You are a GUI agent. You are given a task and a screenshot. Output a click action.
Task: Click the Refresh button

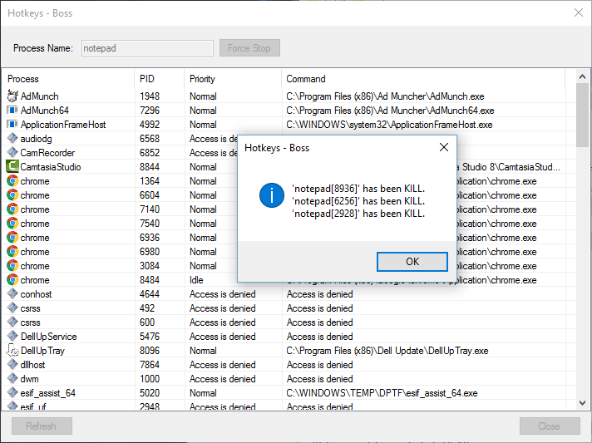pos(42,426)
